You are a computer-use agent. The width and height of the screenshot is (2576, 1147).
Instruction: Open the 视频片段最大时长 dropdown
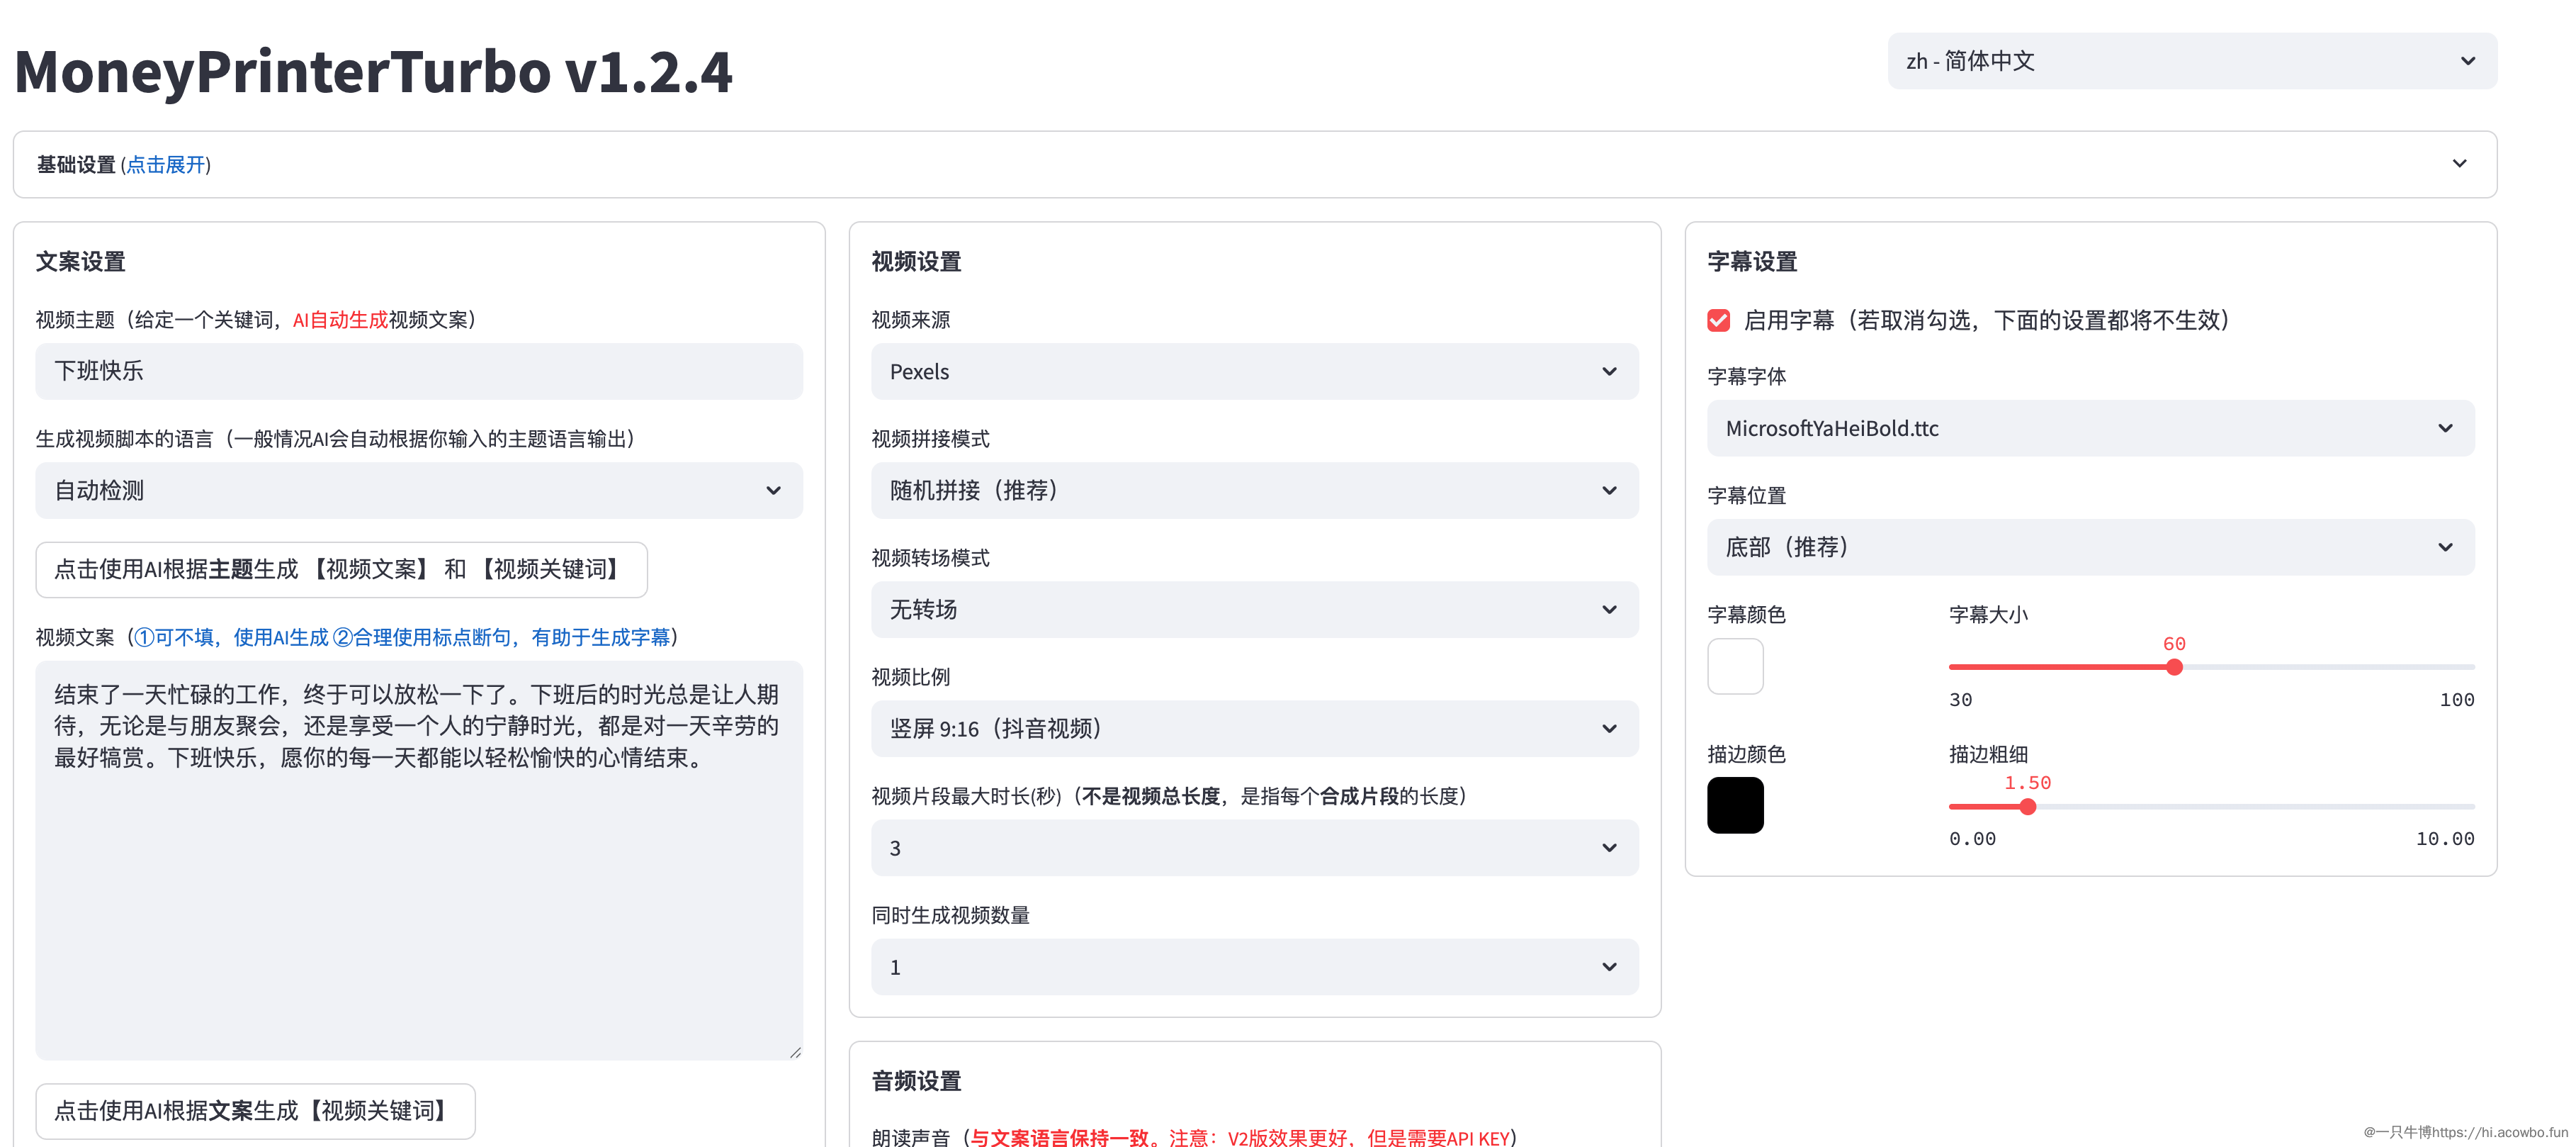coord(1254,848)
